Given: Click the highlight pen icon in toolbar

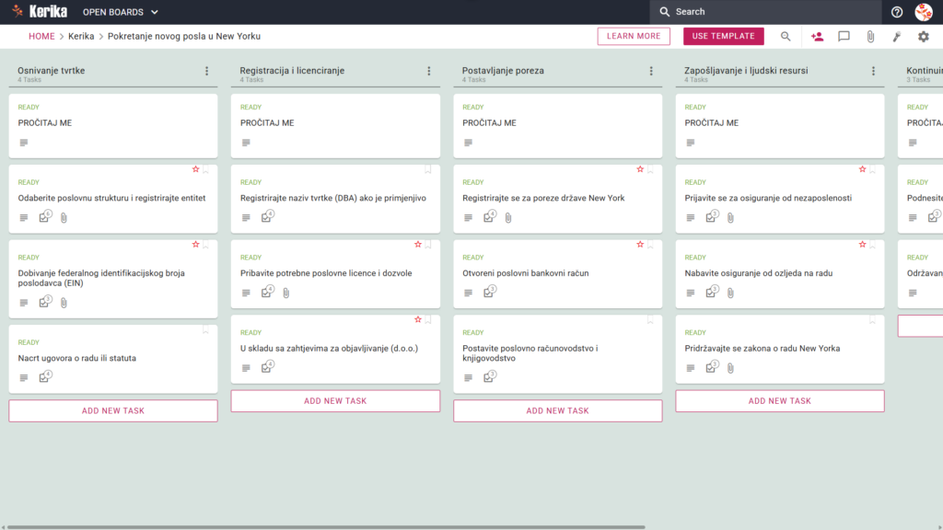Looking at the screenshot, I should (x=897, y=37).
